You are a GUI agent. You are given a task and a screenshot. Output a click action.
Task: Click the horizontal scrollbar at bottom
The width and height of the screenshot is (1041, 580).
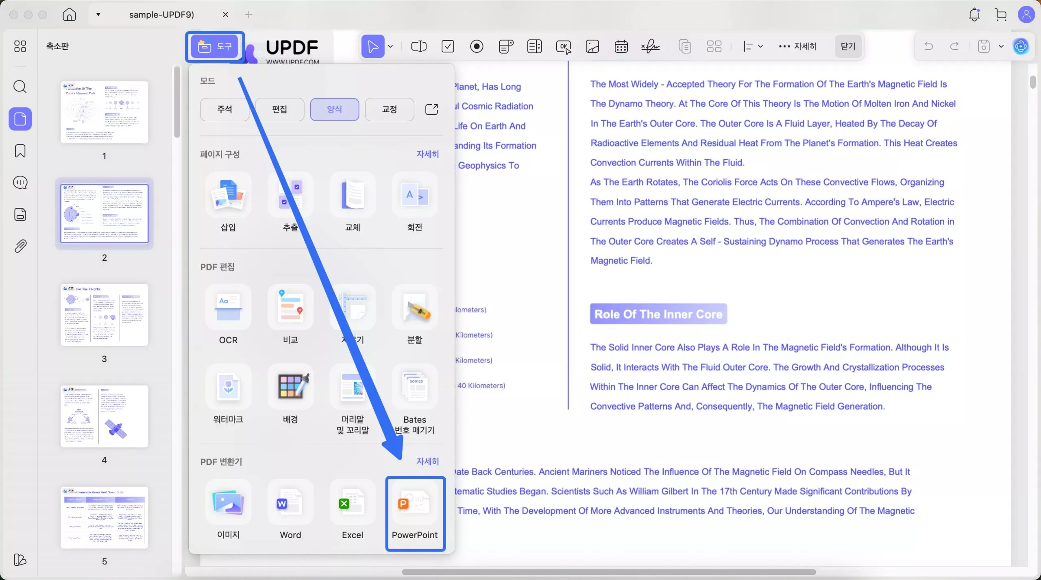tap(608, 572)
